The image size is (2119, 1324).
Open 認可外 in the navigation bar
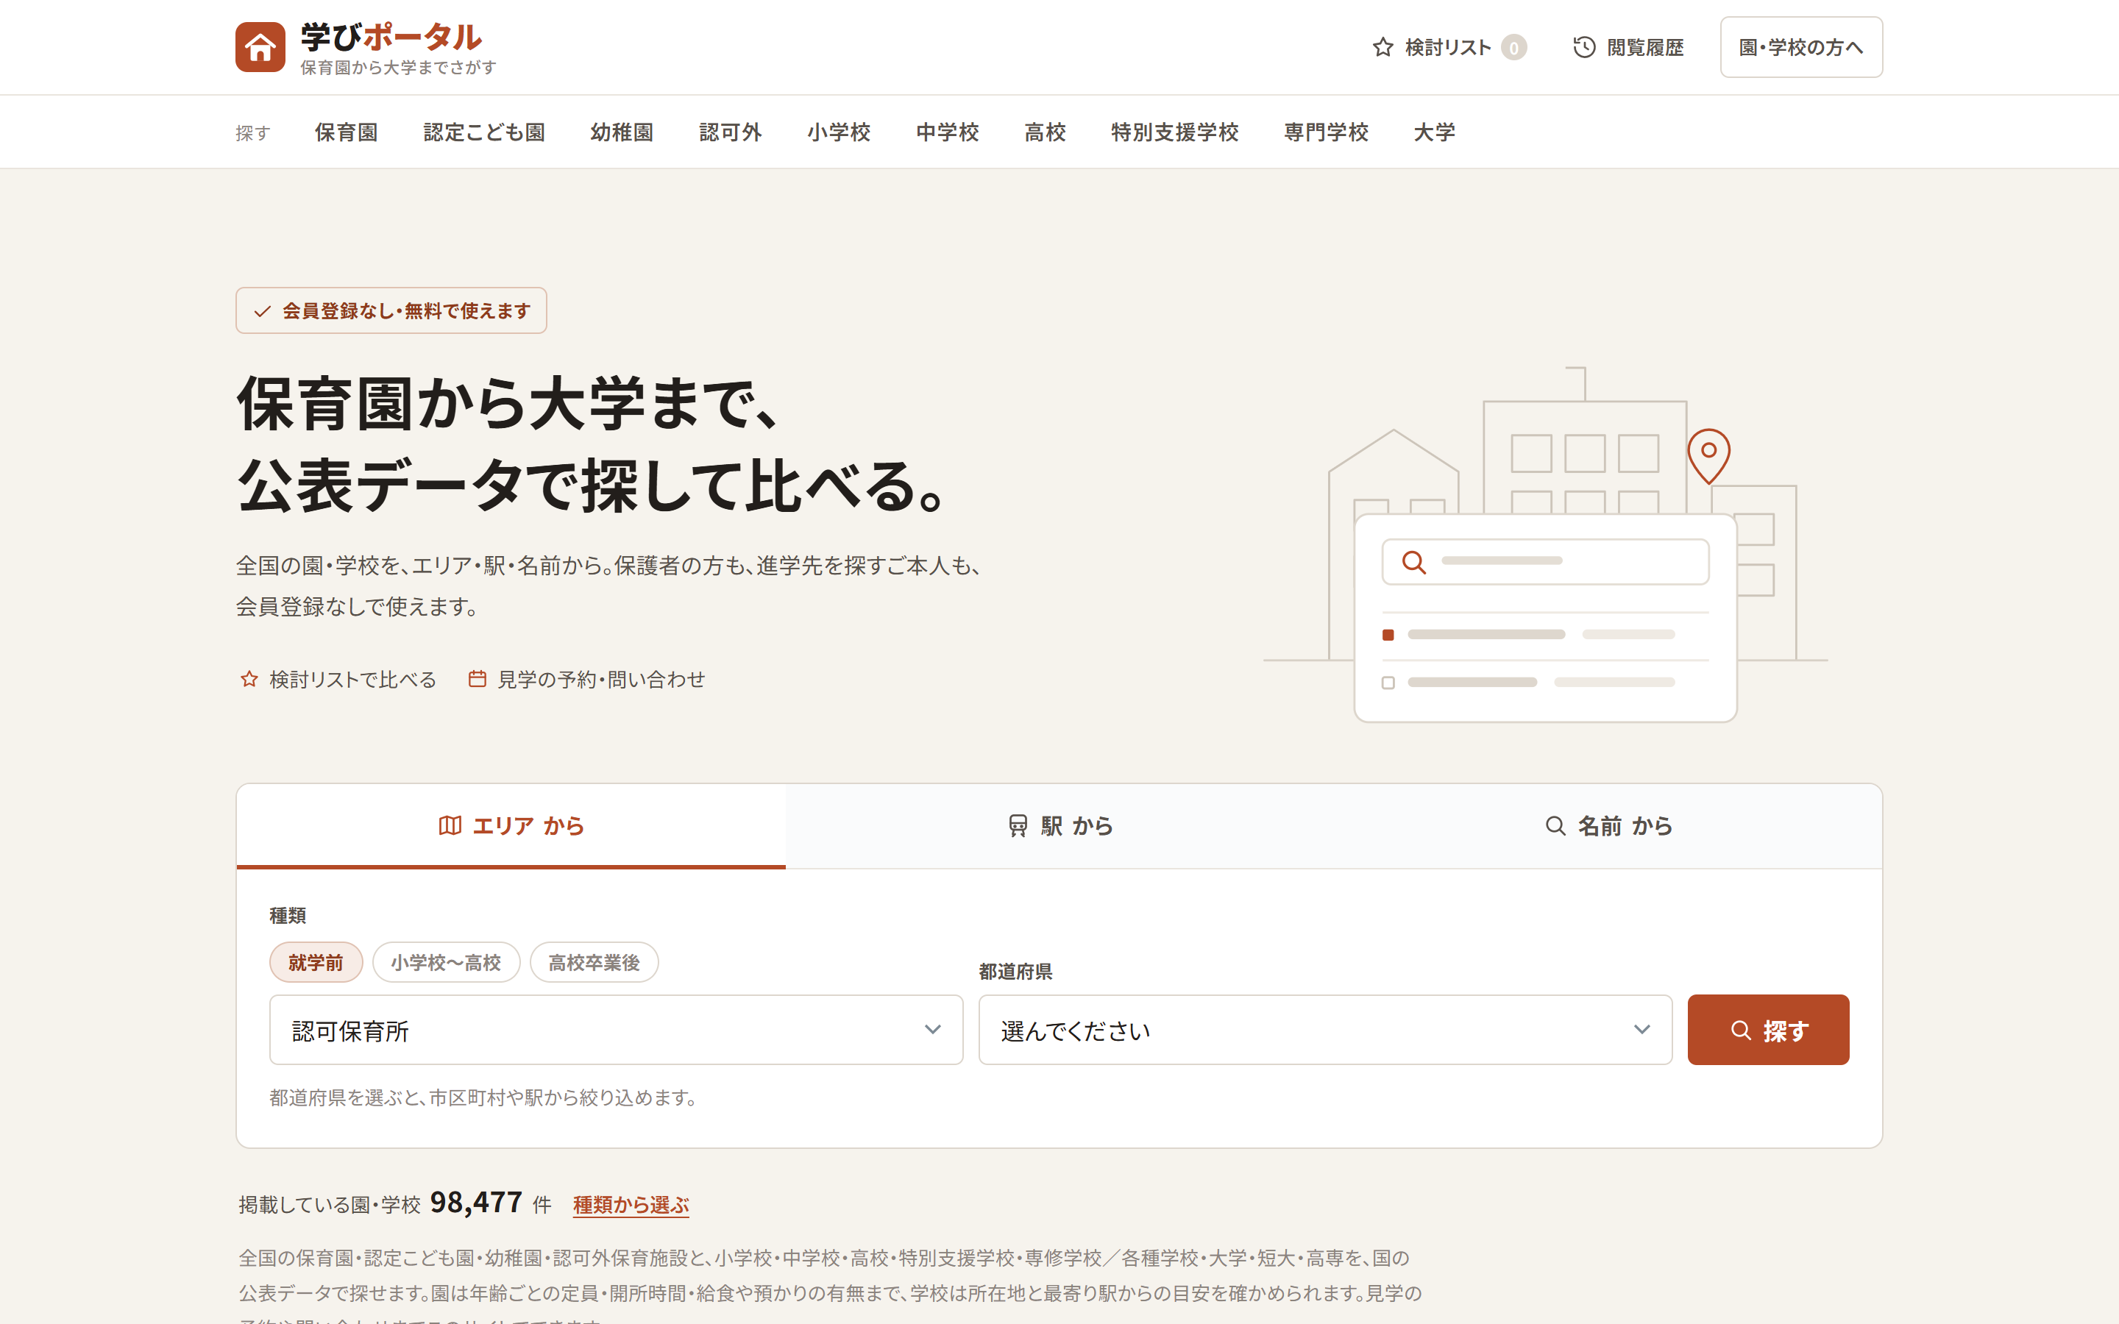(x=731, y=132)
